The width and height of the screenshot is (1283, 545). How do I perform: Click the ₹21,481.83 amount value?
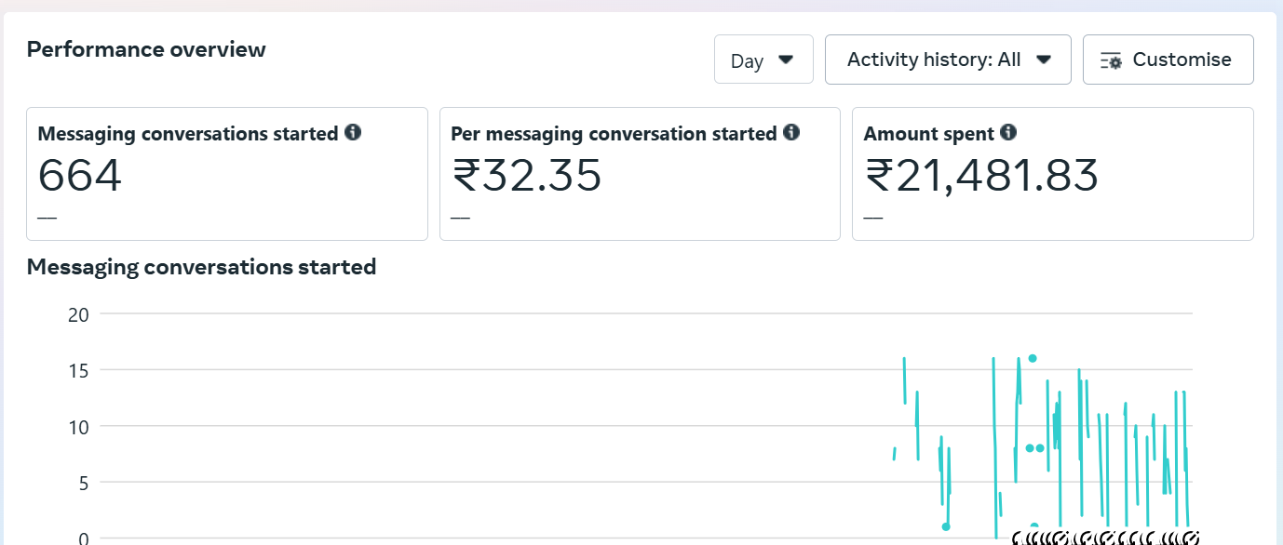pos(982,176)
